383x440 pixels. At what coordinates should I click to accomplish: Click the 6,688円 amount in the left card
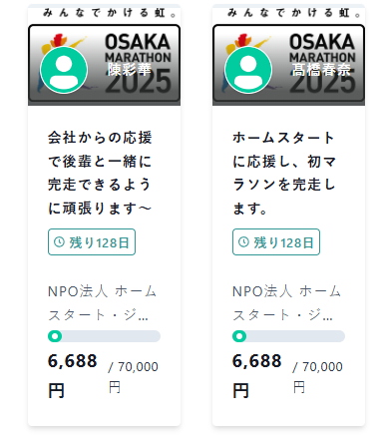point(73,376)
